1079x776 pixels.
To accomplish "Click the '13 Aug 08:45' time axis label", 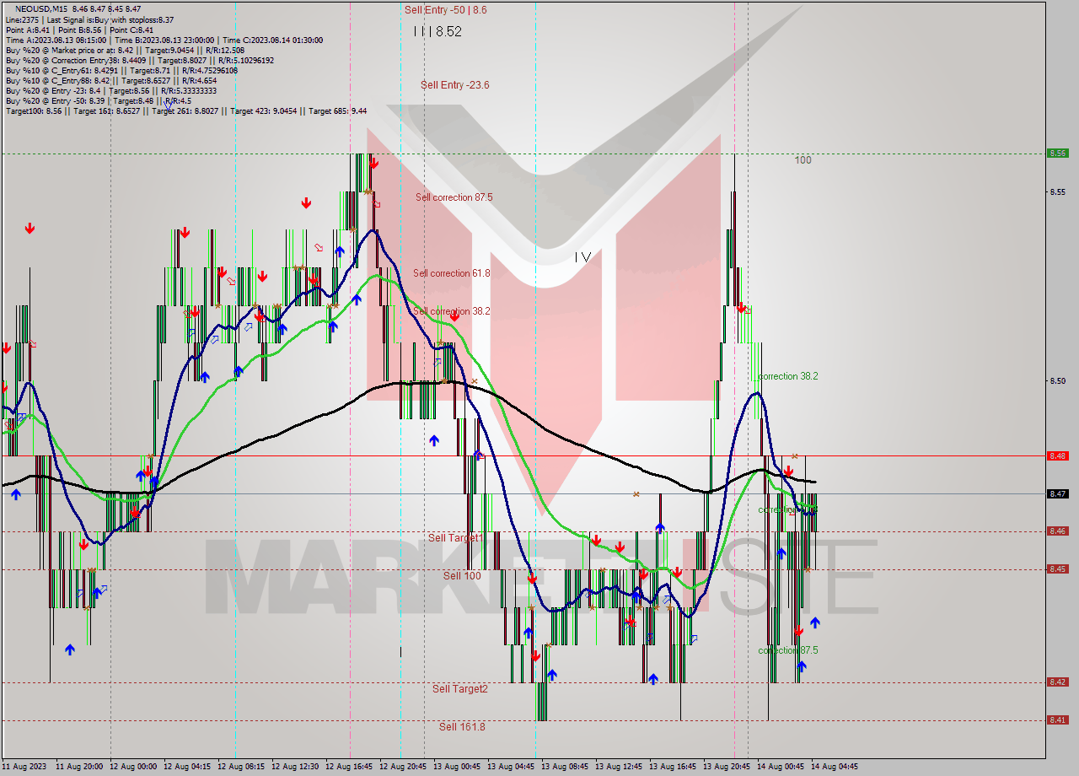I will [x=565, y=767].
